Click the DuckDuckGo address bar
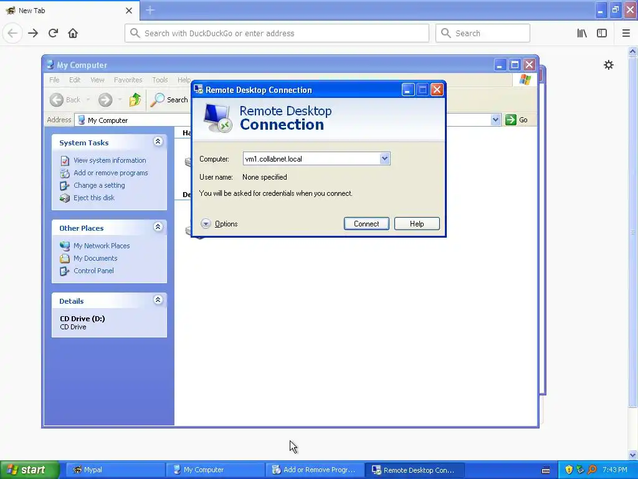The image size is (638, 479). (277, 33)
